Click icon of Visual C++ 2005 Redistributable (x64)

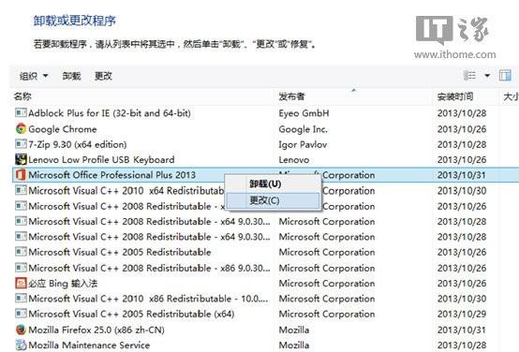pyautogui.click(x=21, y=314)
